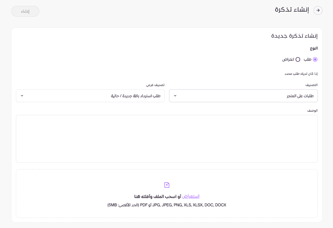Image resolution: width=333 pixels, height=228 pixels.
Task: Click the تصنيف فرعي field label
Action: (155, 85)
